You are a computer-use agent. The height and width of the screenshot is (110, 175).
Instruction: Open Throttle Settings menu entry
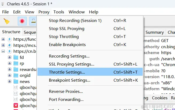[67, 72]
